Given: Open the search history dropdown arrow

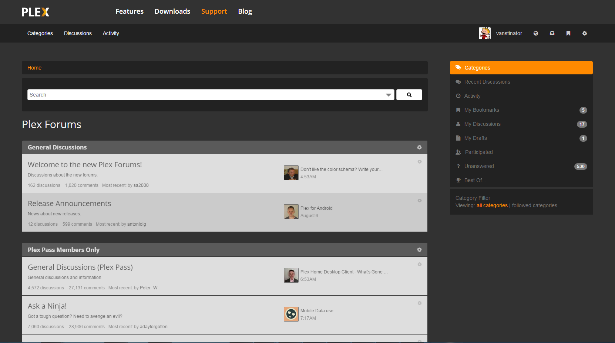Looking at the screenshot, I should coord(389,95).
